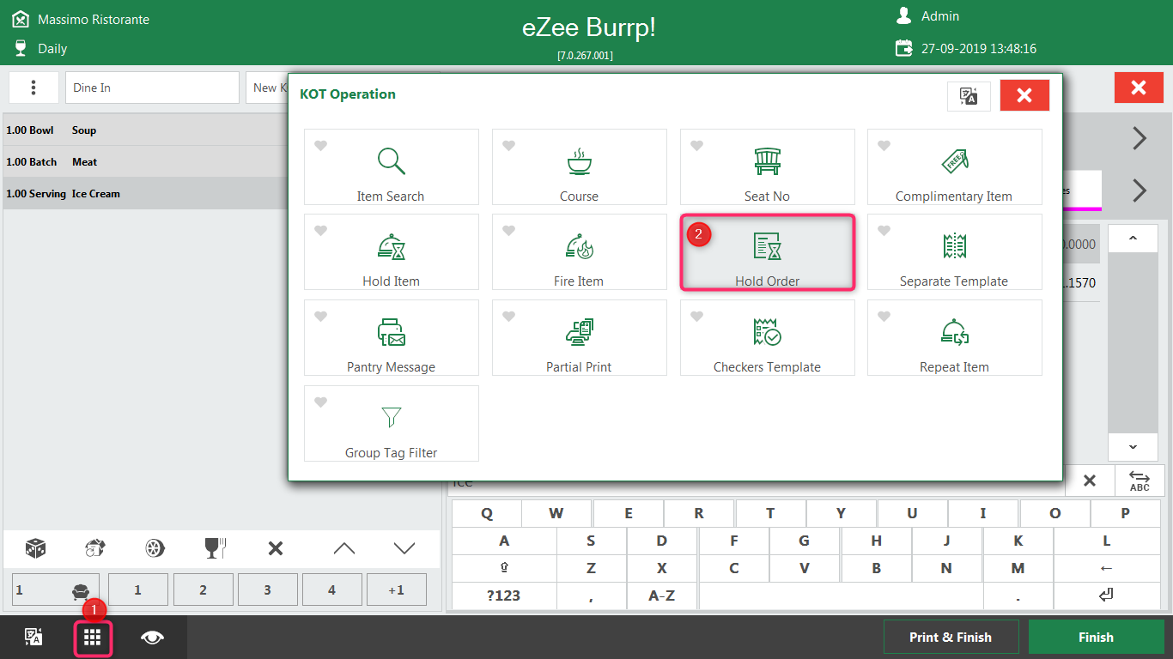Select the Partial Print operation
Viewport: 1173px width, 659px height.
click(x=579, y=337)
